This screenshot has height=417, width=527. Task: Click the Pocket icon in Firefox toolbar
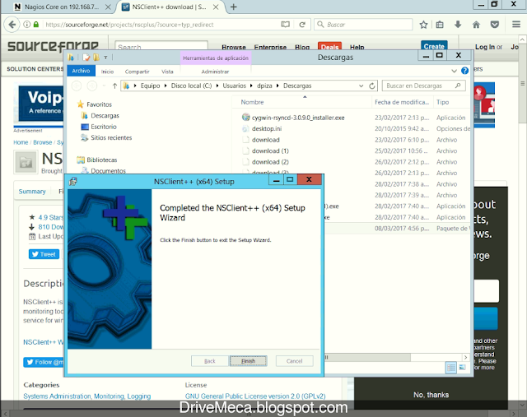494,25
